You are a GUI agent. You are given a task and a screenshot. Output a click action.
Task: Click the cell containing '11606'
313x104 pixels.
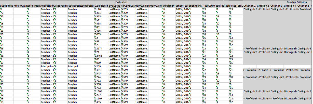[101, 91]
